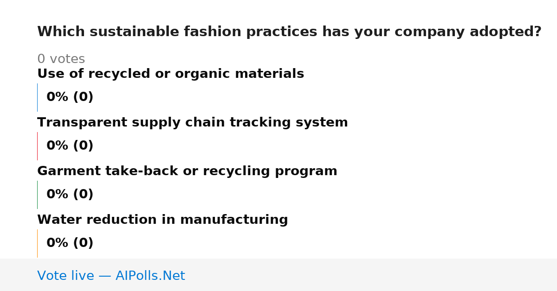
Task: Click 0% (0) under recycled or organic materials
Action: 70,97
